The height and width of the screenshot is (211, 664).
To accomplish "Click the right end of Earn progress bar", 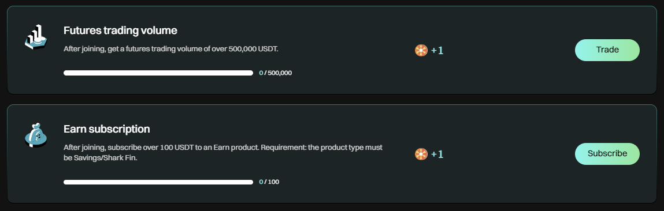I will [x=251, y=182].
